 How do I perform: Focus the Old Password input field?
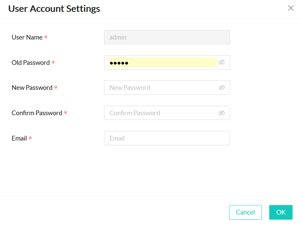(x=162, y=62)
